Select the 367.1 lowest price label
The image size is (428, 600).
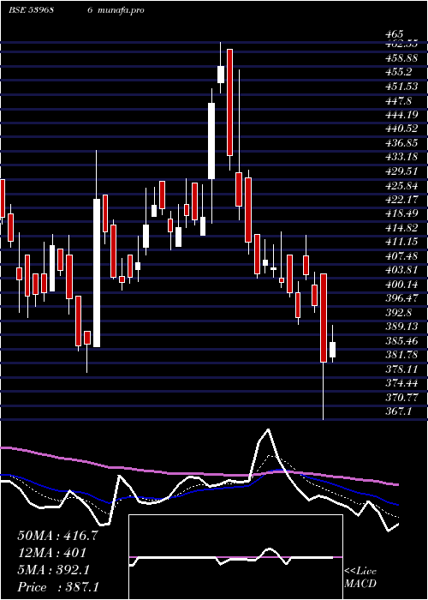coord(399,411)
